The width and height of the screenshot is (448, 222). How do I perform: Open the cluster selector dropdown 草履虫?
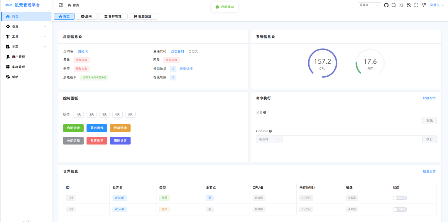(x=369, y=5)
